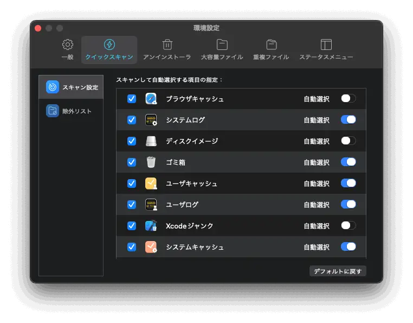This screenshot has width=413, height=323.
Task: Enable 自動選択 switch for Xcode ジャンク
Action: (348, 225)
